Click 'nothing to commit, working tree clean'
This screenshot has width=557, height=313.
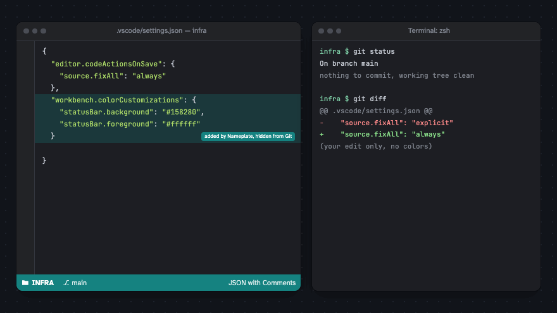(397, 76)
